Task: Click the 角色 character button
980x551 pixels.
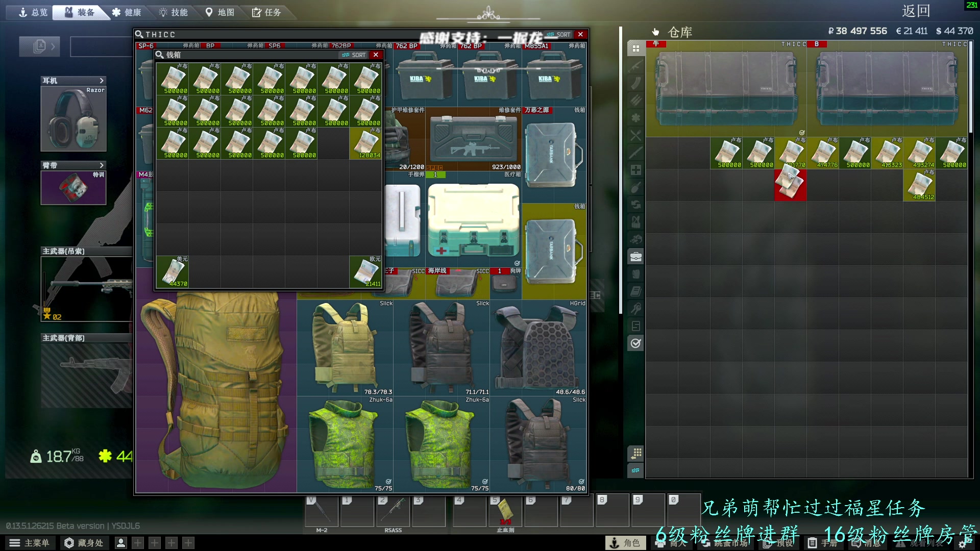Action: 625,543
